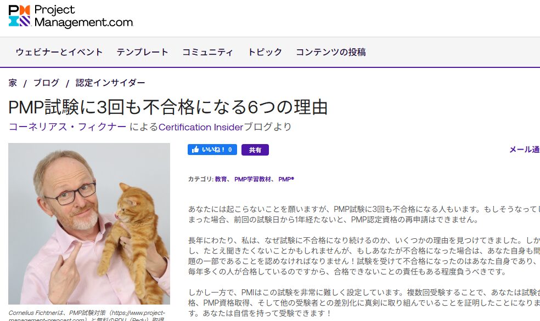Click the ProjectManagement.com logo

[71, 16]
